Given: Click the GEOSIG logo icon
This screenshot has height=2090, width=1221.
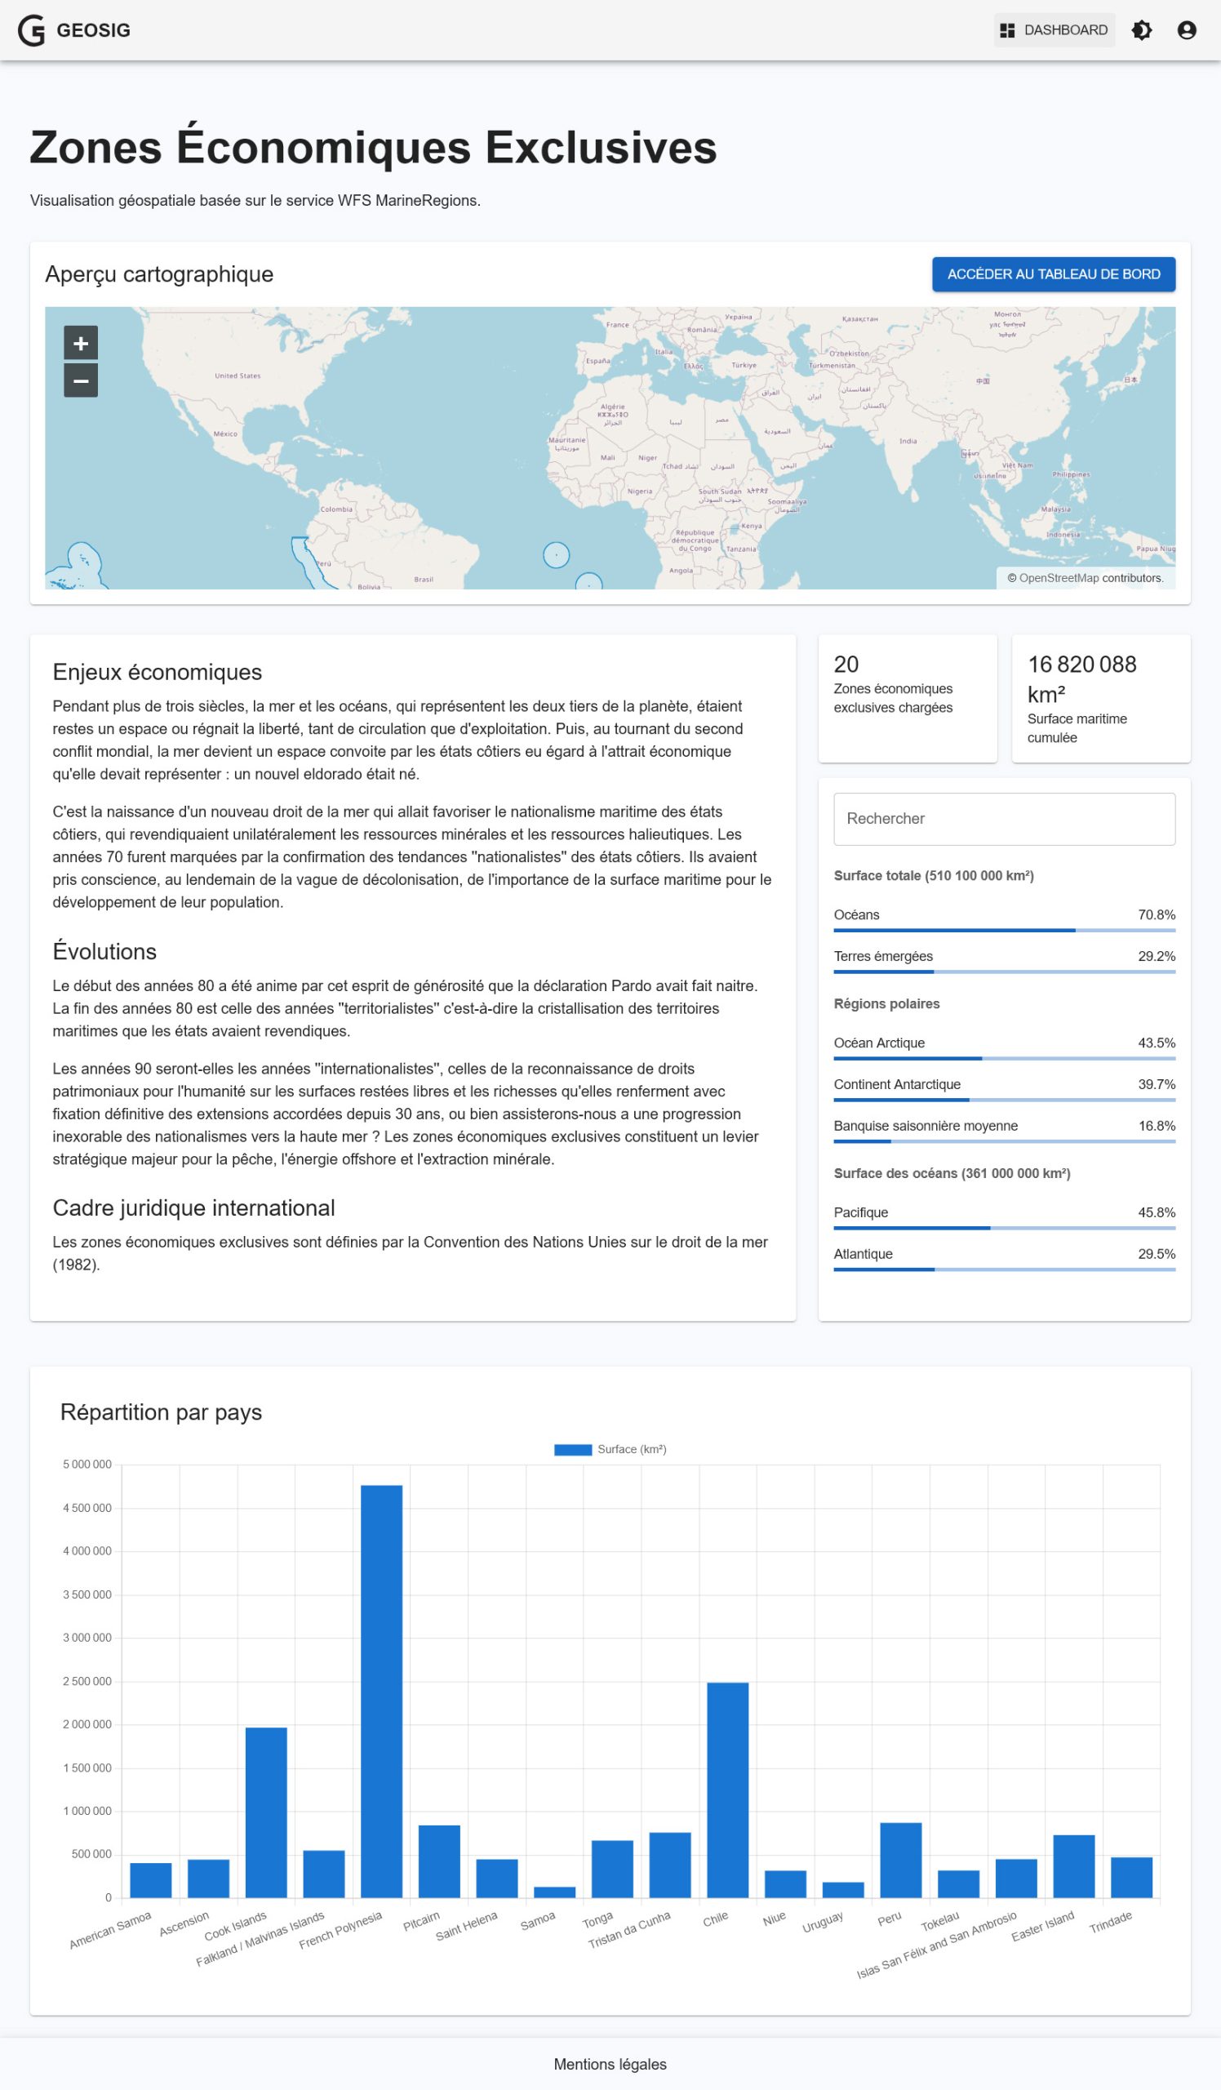Looking at the screenshot, I should 32,31.
